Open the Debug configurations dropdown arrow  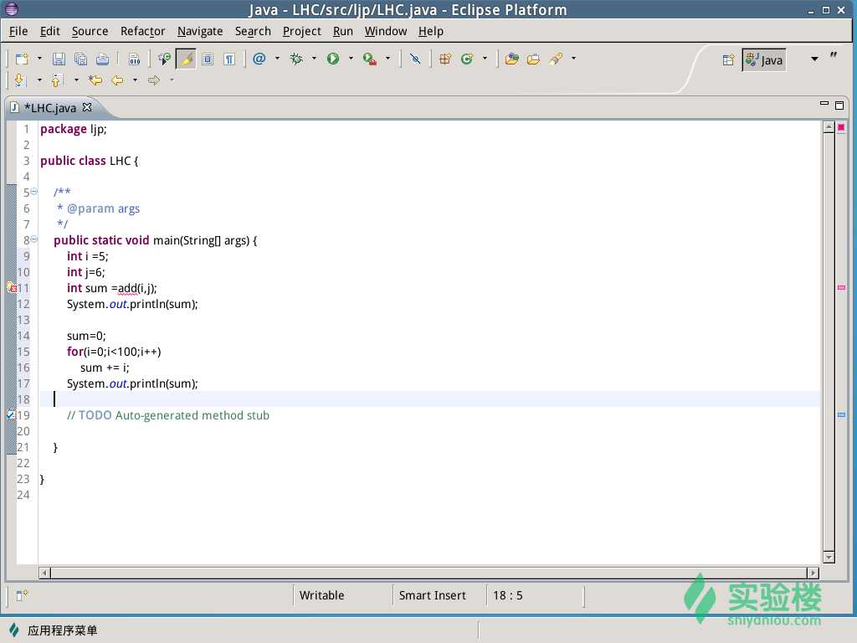pos(315,59)
